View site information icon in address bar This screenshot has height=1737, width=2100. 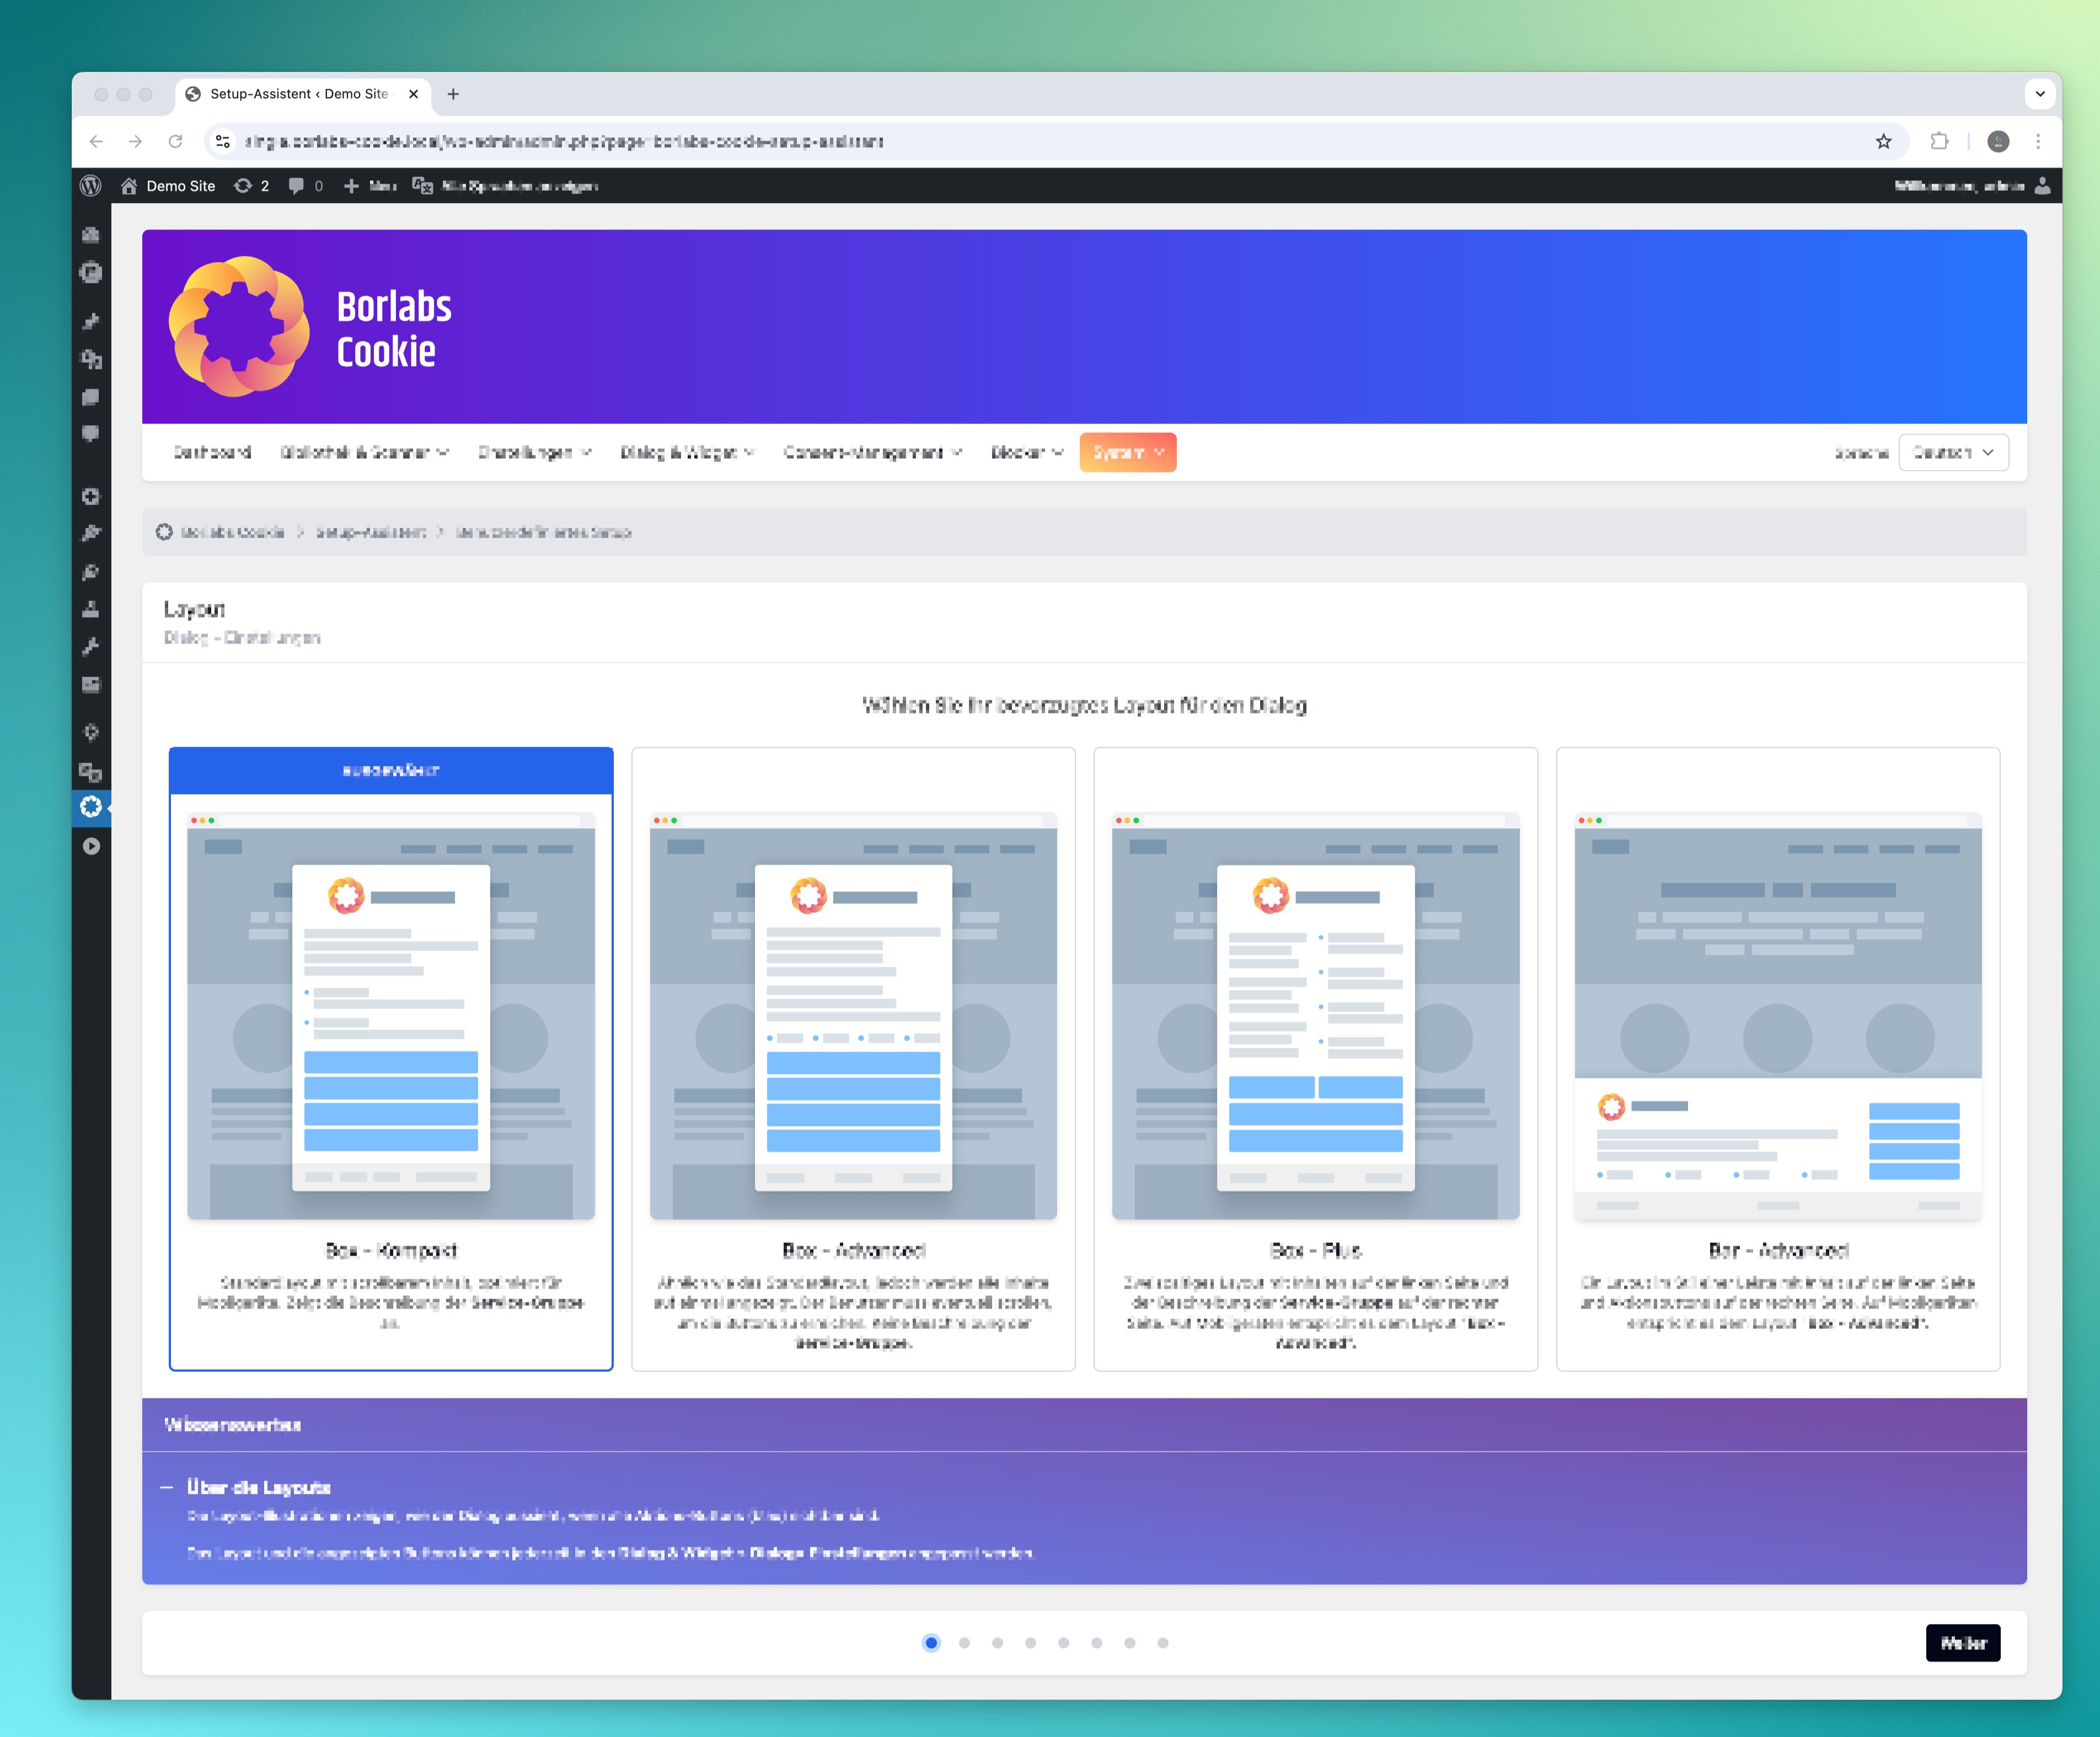click(224, 142)
